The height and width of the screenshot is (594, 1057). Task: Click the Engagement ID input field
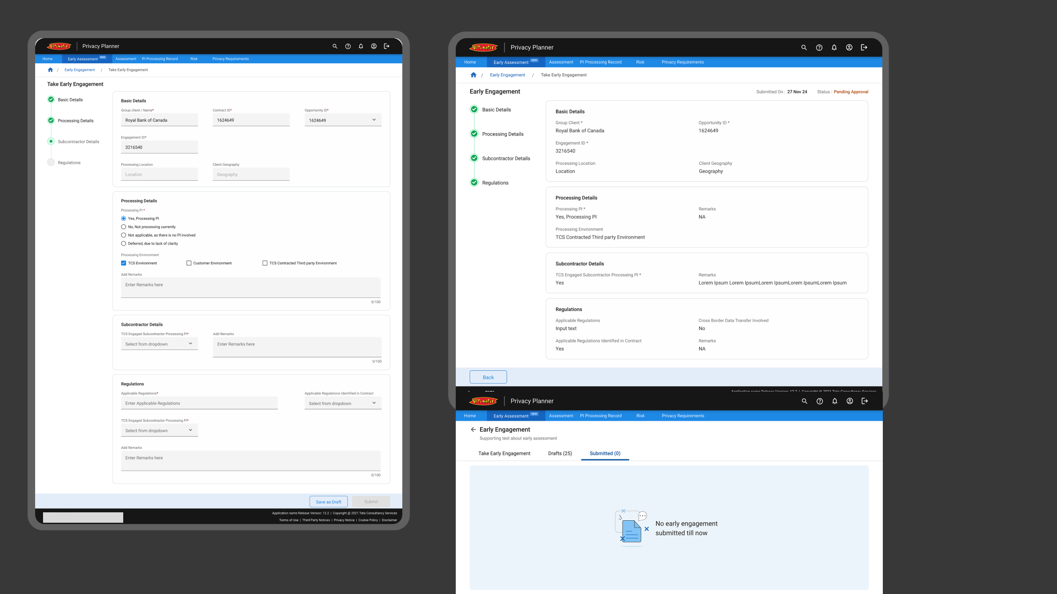[159, 148]
